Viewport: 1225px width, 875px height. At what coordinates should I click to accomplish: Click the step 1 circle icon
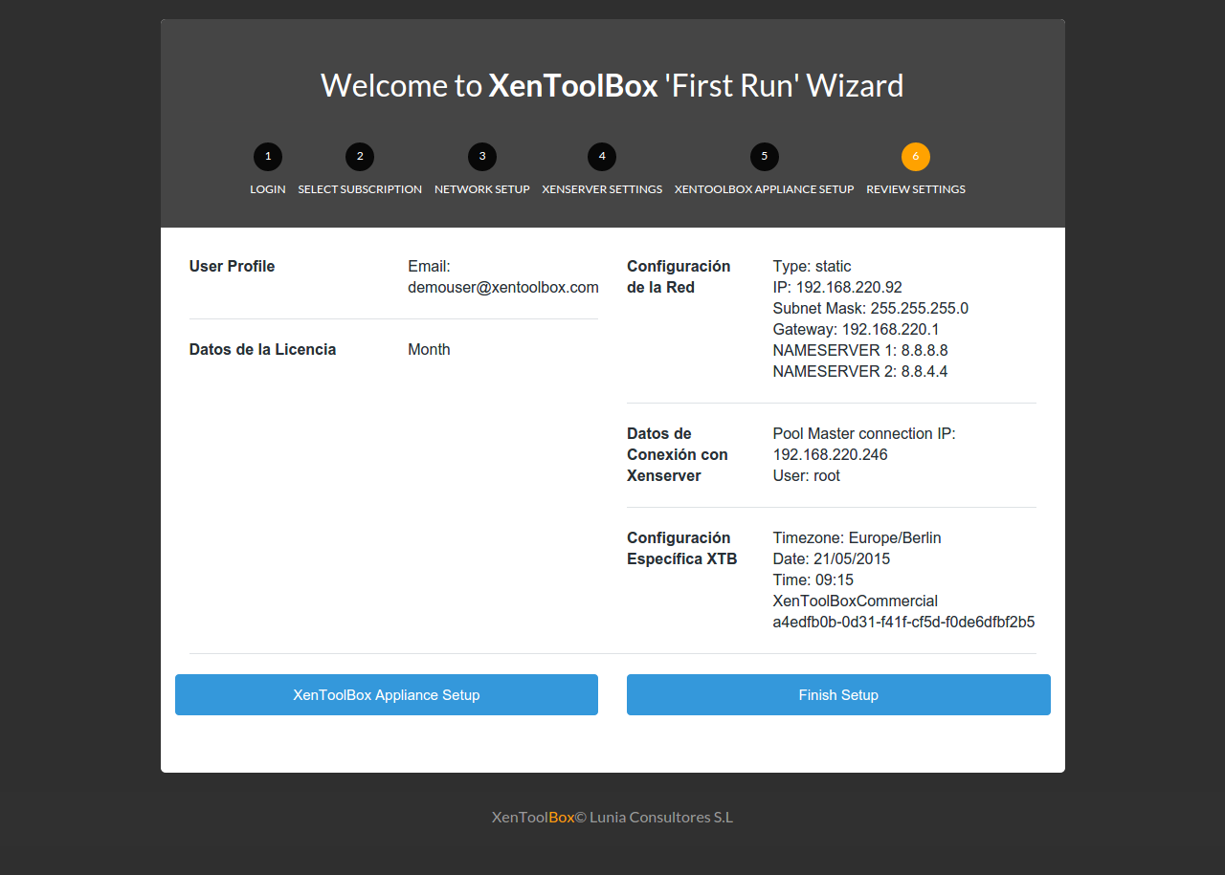268,157
